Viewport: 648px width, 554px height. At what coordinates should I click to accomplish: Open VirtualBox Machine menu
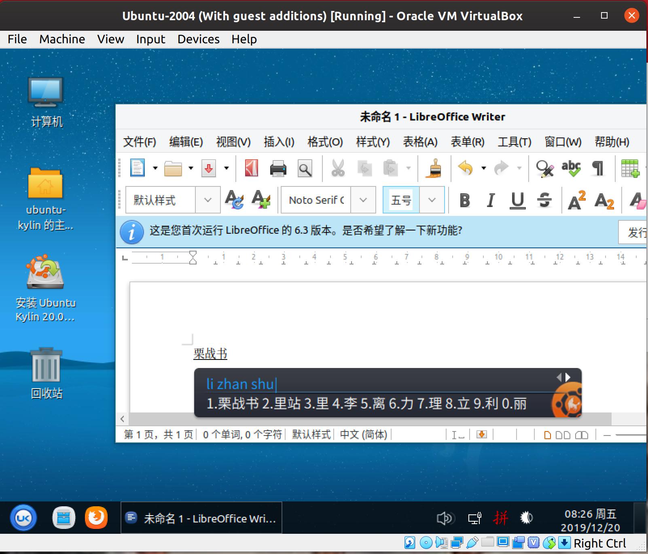62,39
